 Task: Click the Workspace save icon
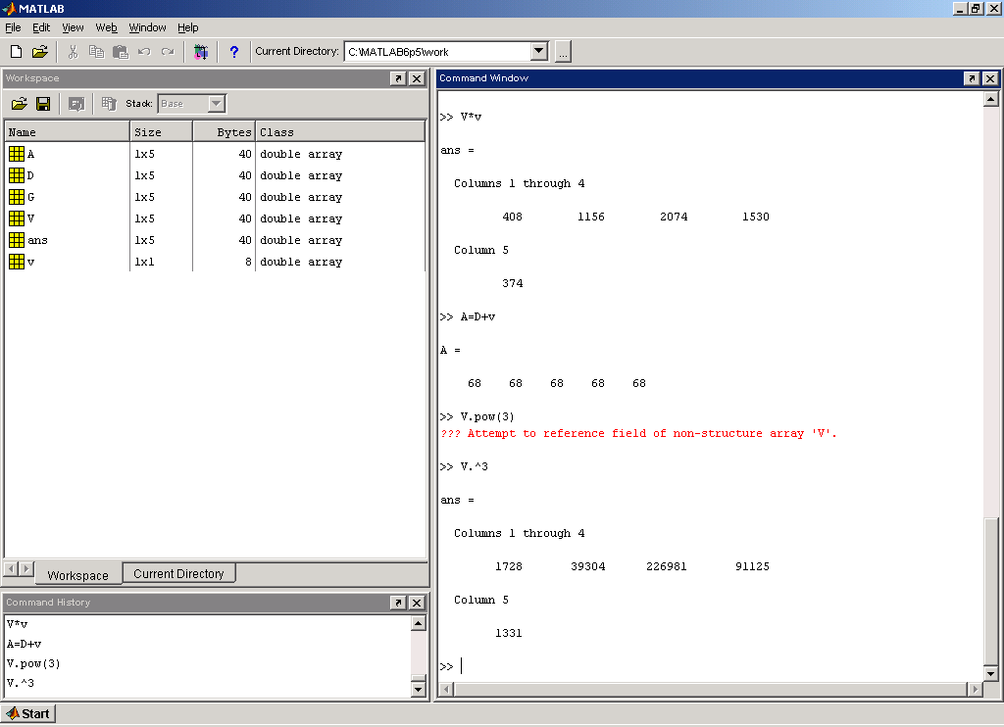(x=43, y=104)
